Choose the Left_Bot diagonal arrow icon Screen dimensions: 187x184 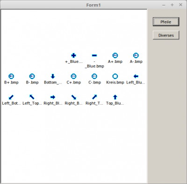pos(11,97)
